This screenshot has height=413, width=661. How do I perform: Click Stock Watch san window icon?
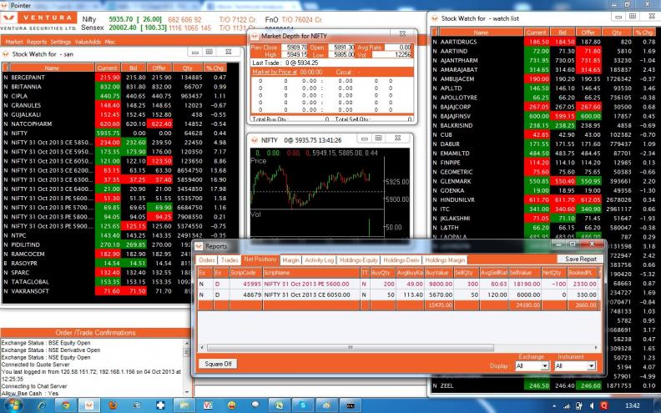coord(6,54)
